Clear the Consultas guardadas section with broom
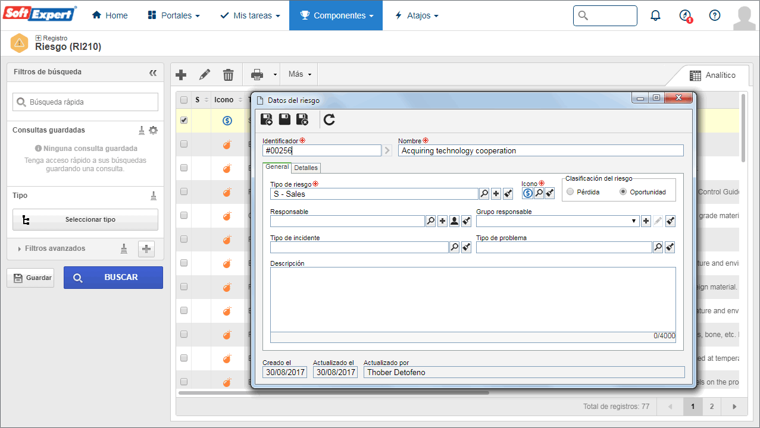 [142, 130]
